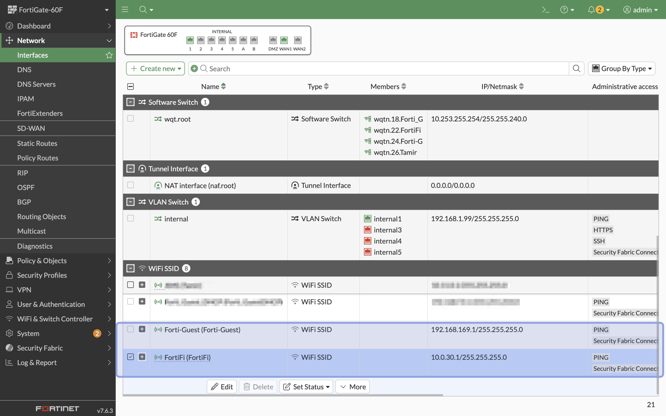666x416 pixels.
Task: Click the WAN1 port in the device visualization
Action: [284, 40]
